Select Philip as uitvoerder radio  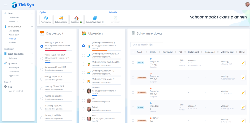pyautogui.click(x=84, y=119)
